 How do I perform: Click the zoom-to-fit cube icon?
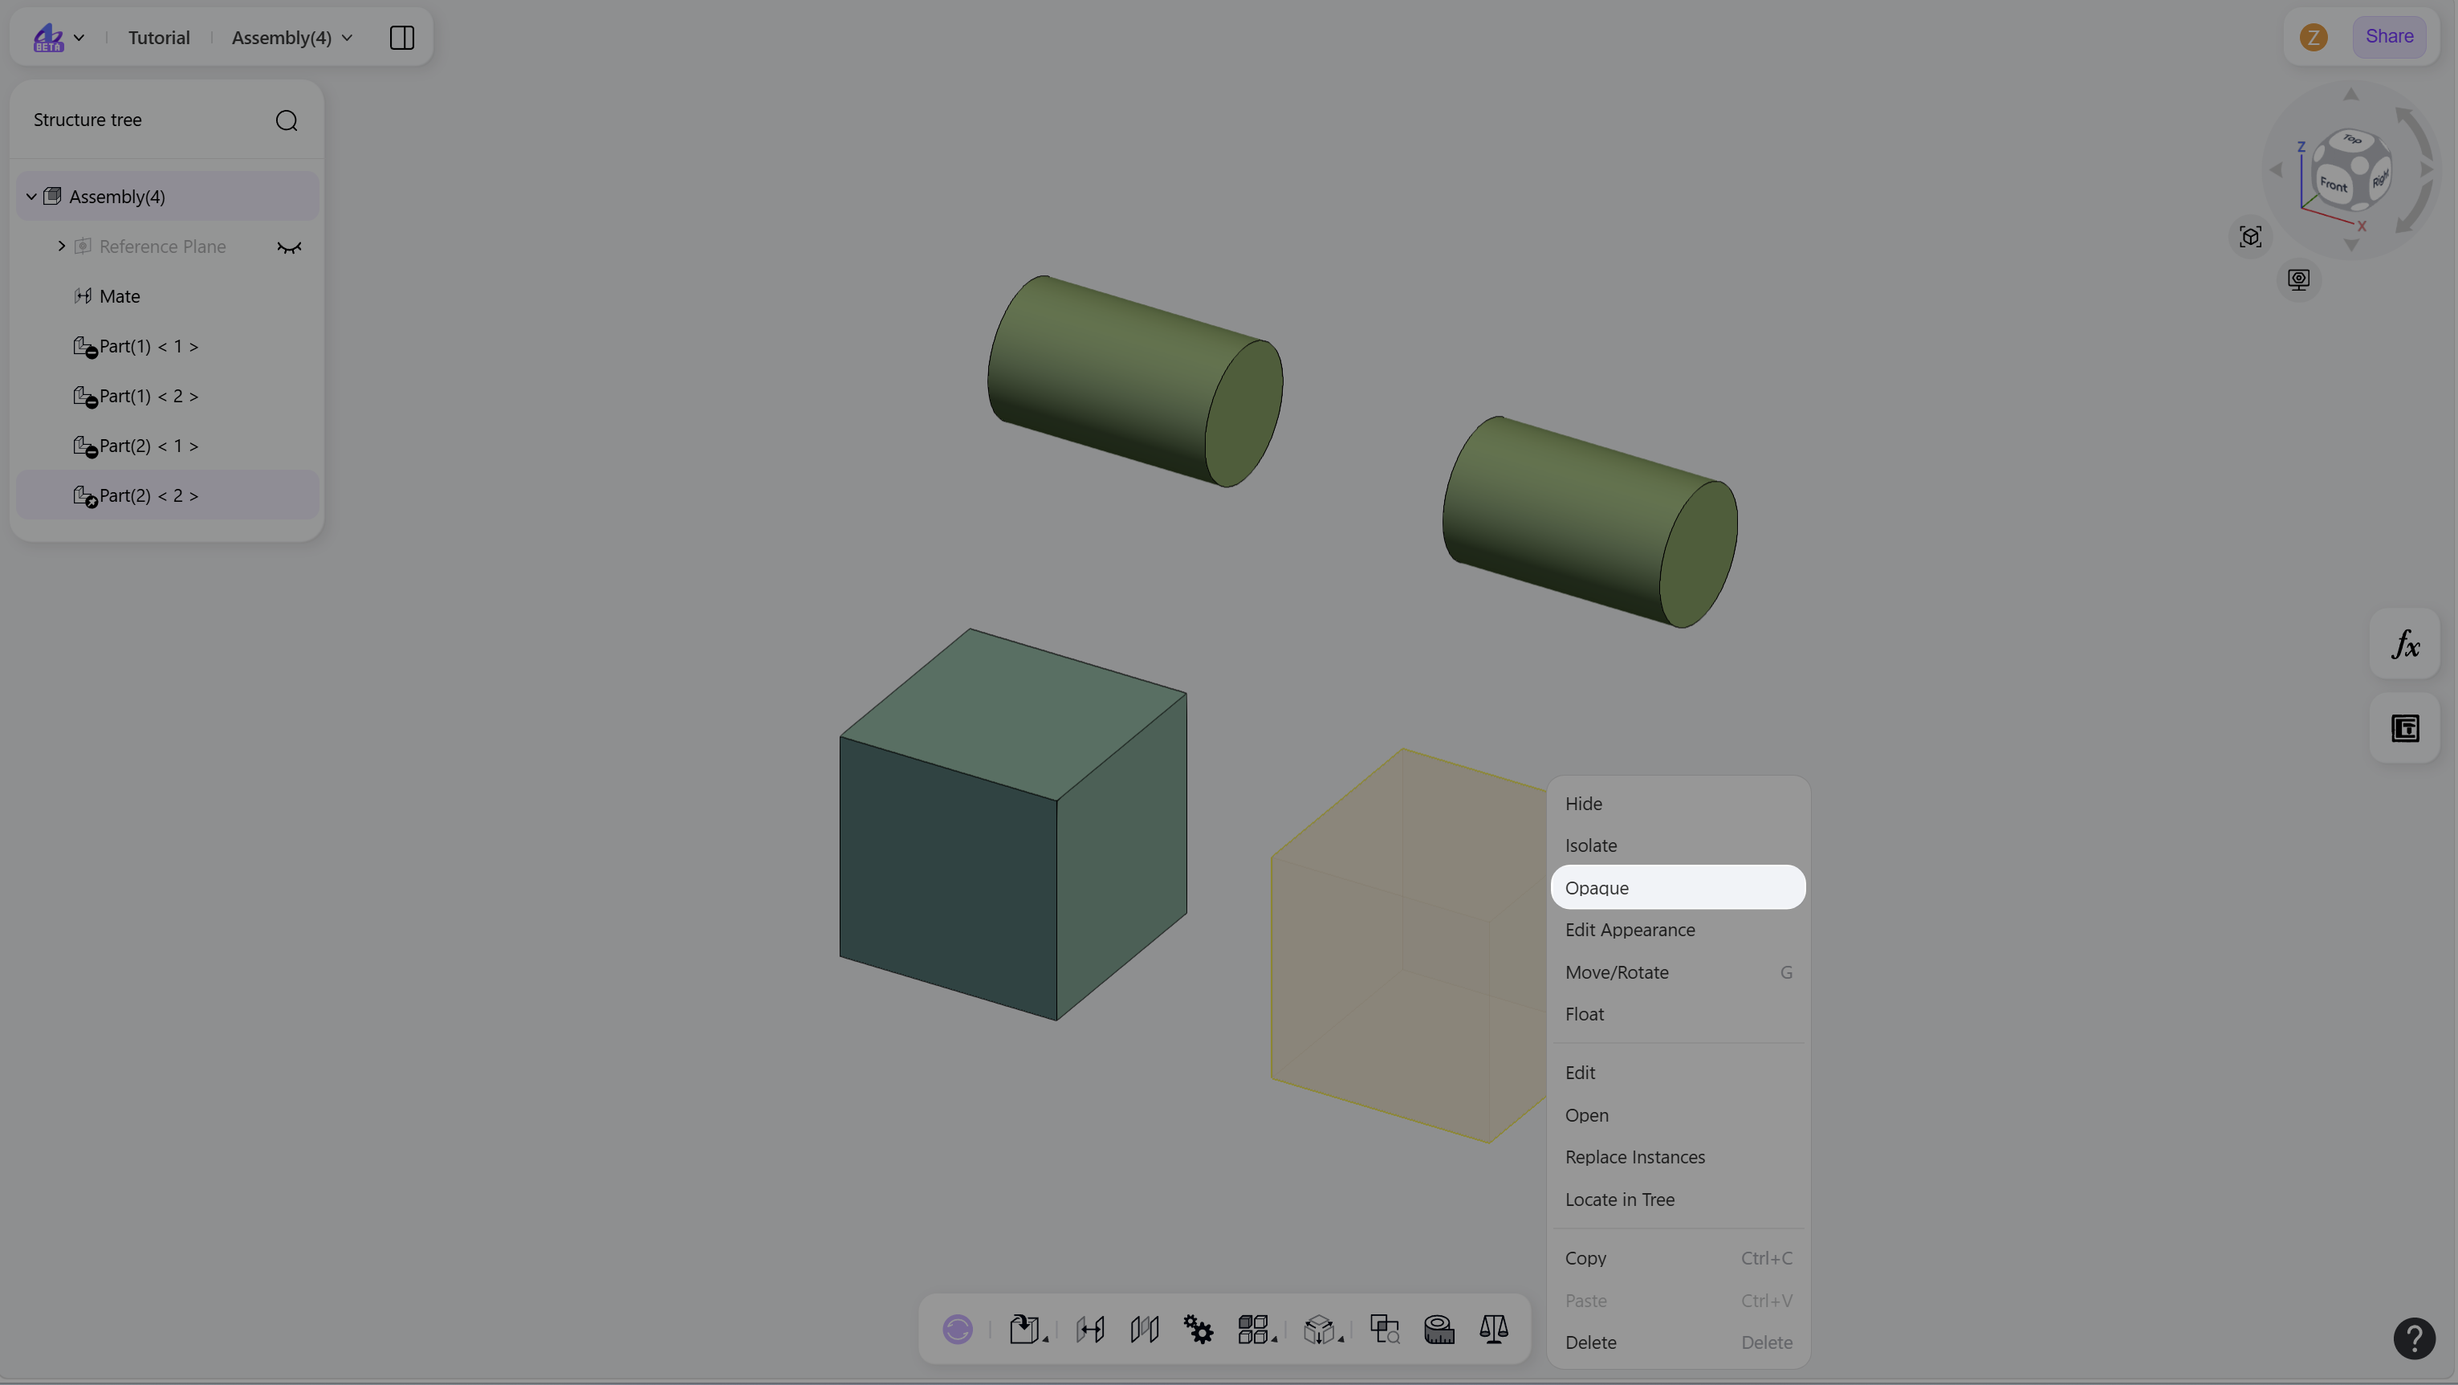point(2250,237)
